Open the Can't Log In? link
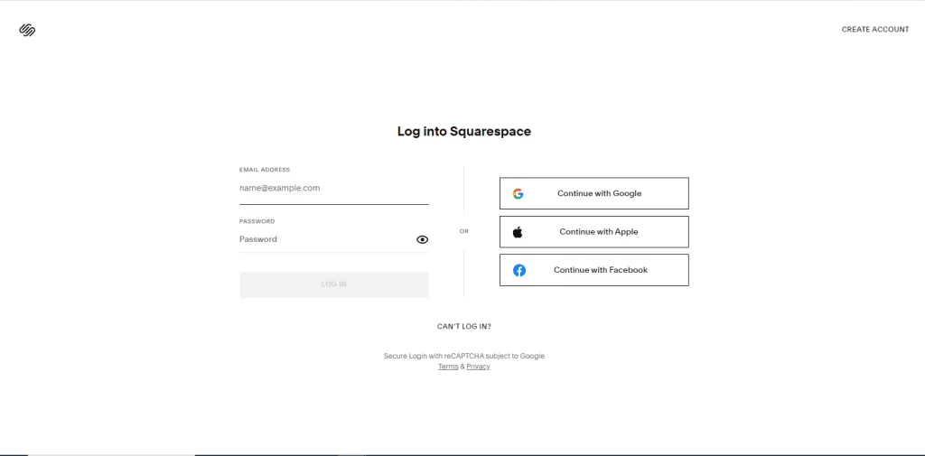 (463, 326)
